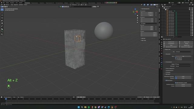Open the rigid body Type dropdown
194x109 pixels.
(x=183, y=52)
